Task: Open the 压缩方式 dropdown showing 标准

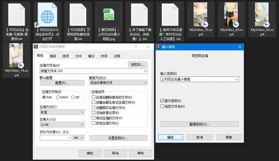Action: pos(62,112)
